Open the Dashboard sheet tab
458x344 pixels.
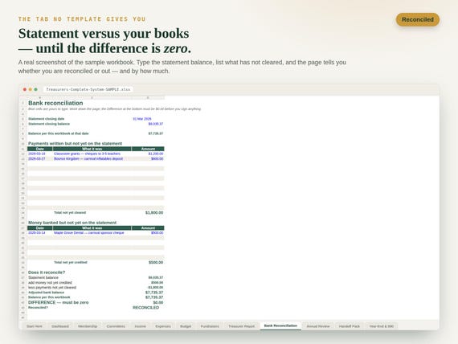tap(60, 326)
